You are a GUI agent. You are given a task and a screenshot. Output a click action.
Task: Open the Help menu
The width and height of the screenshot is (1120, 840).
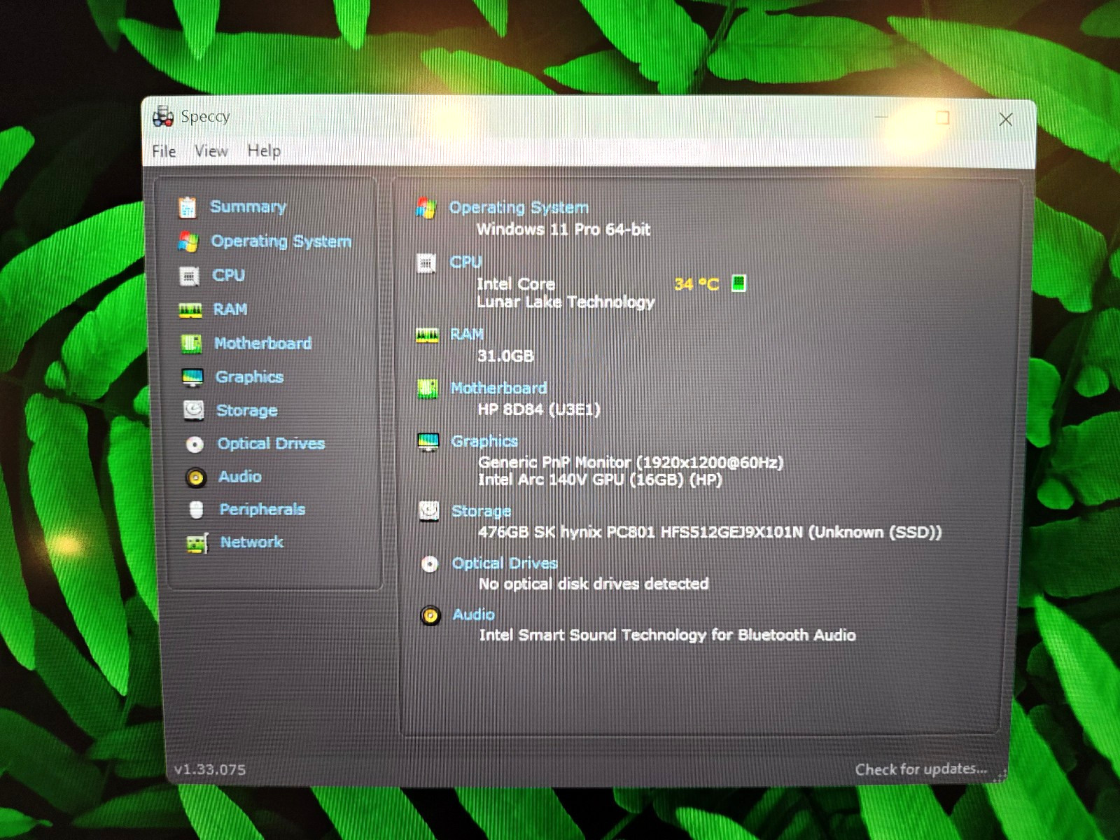tap(264, 151)
